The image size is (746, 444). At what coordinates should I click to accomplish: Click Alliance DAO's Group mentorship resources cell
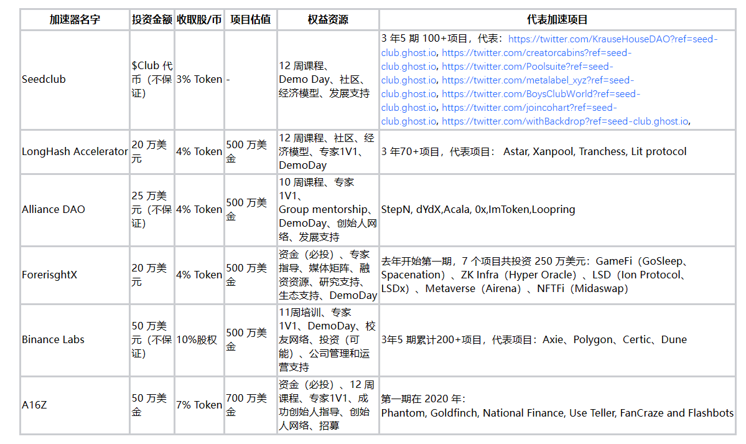click(x=328, y=210)
